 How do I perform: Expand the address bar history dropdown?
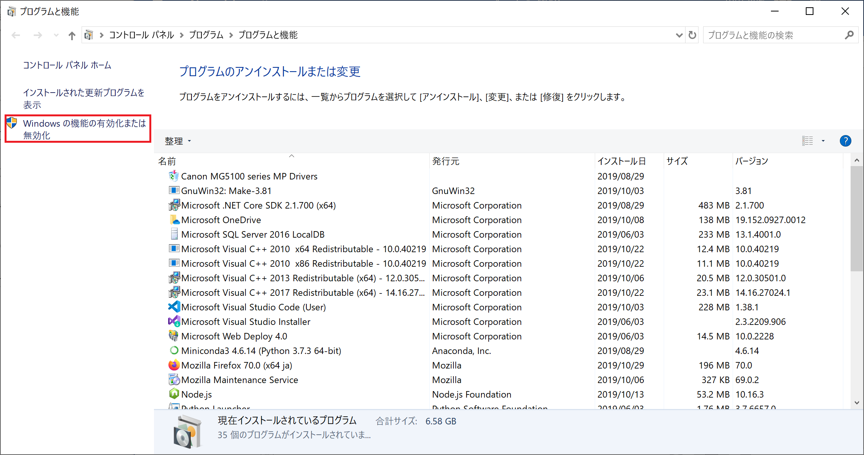point(679,35)
